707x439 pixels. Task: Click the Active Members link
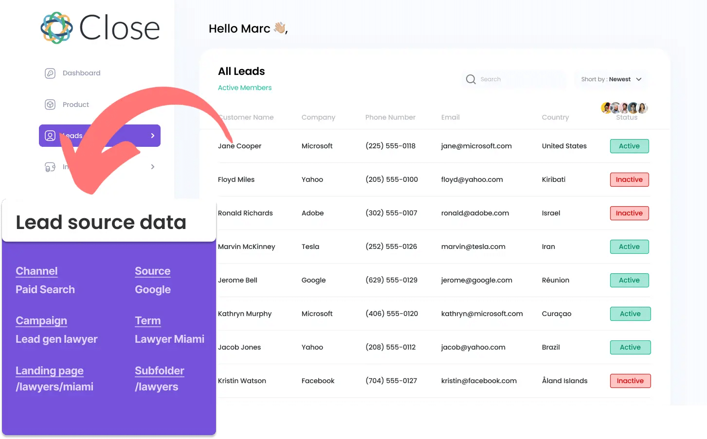(245, 88)
